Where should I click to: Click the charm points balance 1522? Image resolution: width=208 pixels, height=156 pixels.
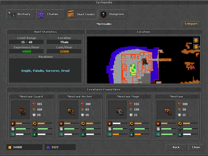point(60,147)
